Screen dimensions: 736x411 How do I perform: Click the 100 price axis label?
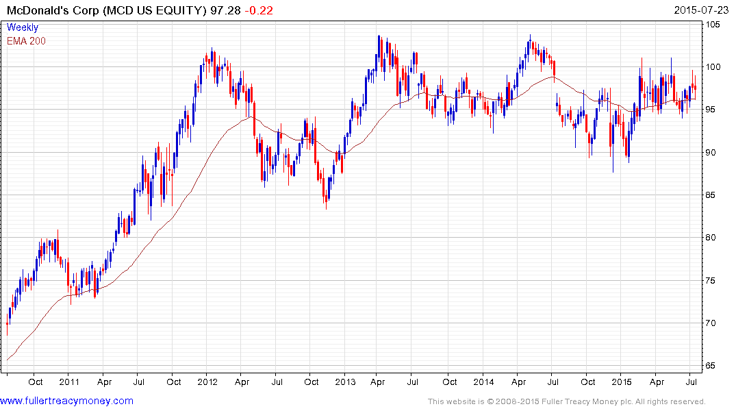(x=713, y=66)
